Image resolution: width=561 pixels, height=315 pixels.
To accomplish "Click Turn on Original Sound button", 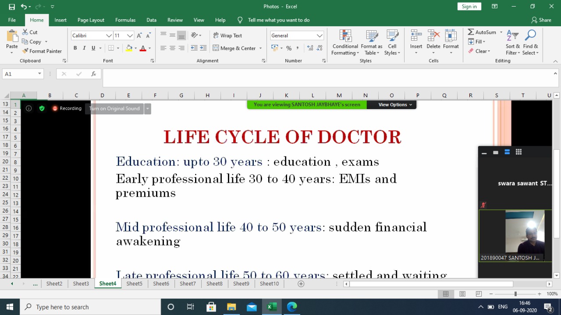I will (x=114, y=109).
